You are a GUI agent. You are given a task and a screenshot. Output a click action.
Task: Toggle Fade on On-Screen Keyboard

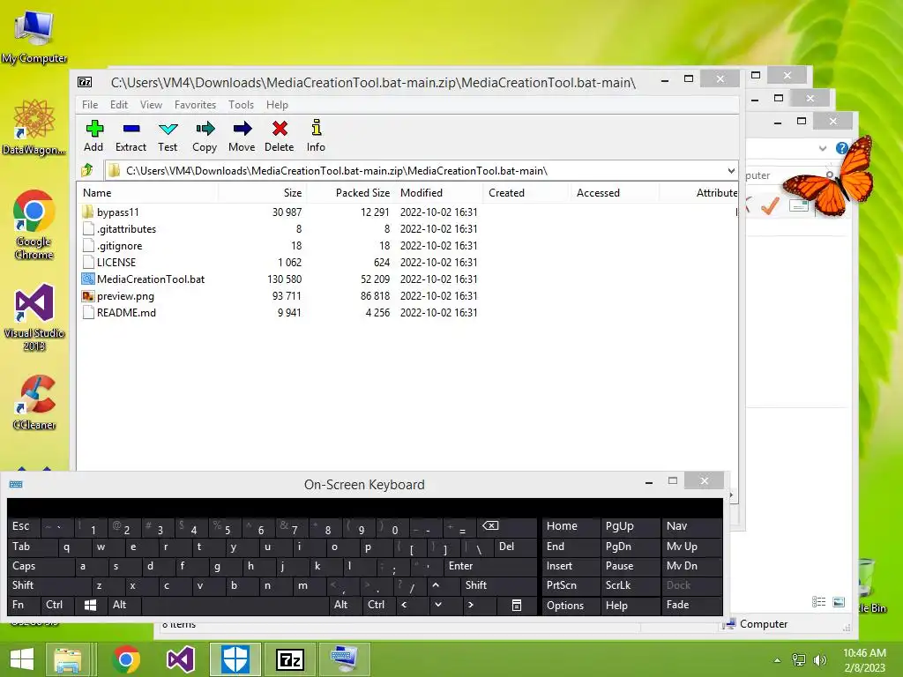coord(691,605)
